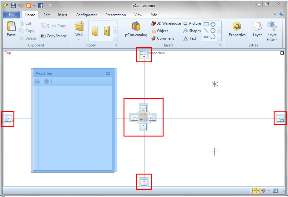Switch to the Edit ribbon tab
The image size is (288, 197).
coord(47,15)
